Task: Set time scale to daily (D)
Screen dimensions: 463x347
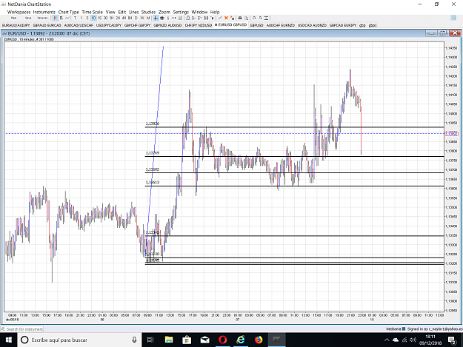Action: (x=136, y=18)
